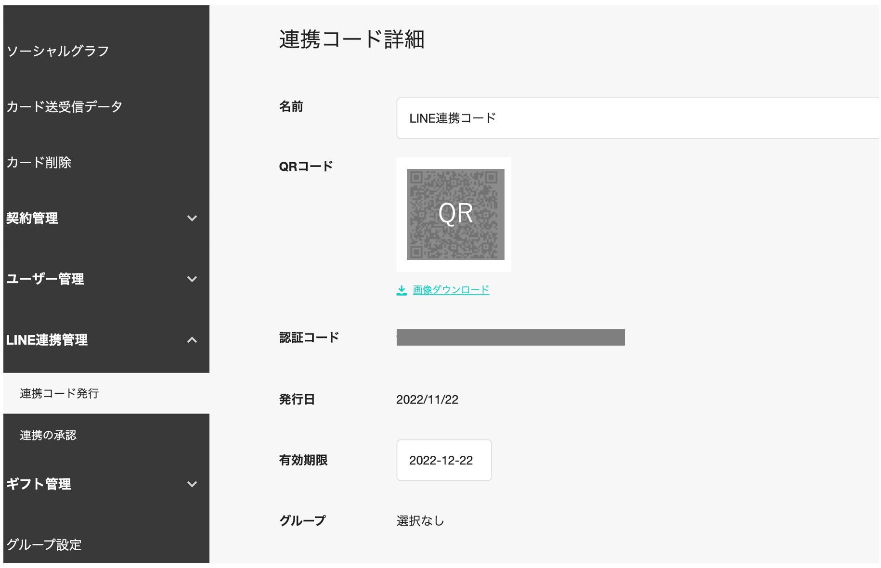Open グループ設定 in the sidebar
The height and width of the screenshot is (568, 881).
click(x=44, y=544)
